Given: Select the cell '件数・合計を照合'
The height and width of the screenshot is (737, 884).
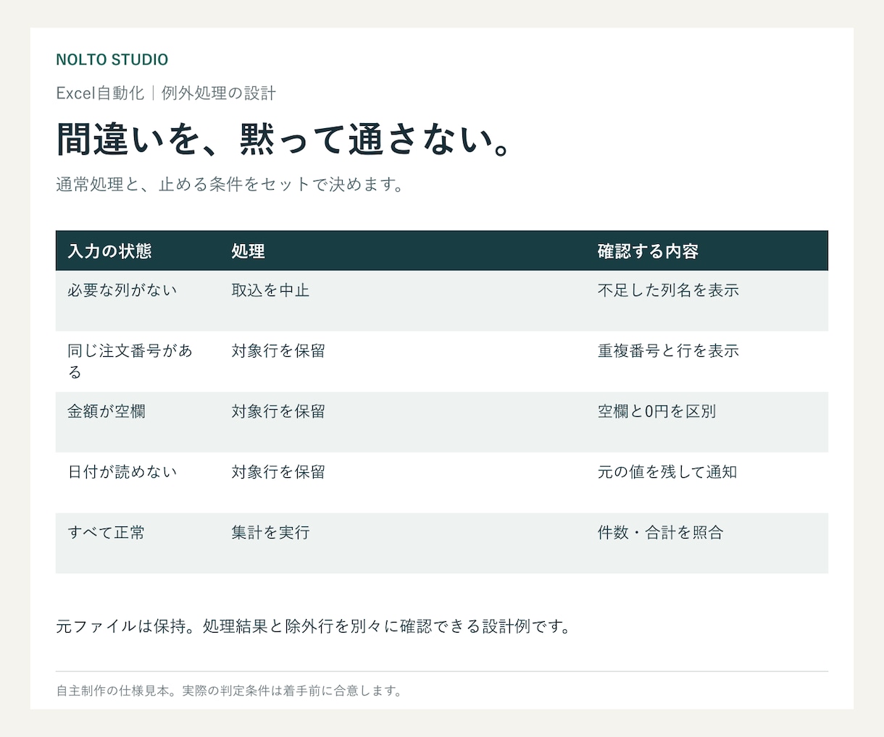Looking at the screenshot, I should tap(660, 533).
